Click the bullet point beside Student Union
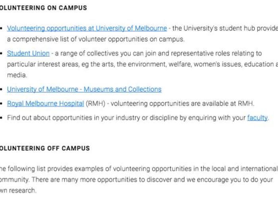278x199 pixels. point(1,53)
